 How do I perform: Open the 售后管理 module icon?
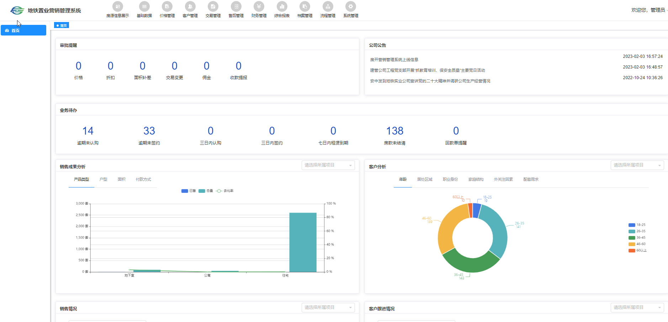coord(236,6)
